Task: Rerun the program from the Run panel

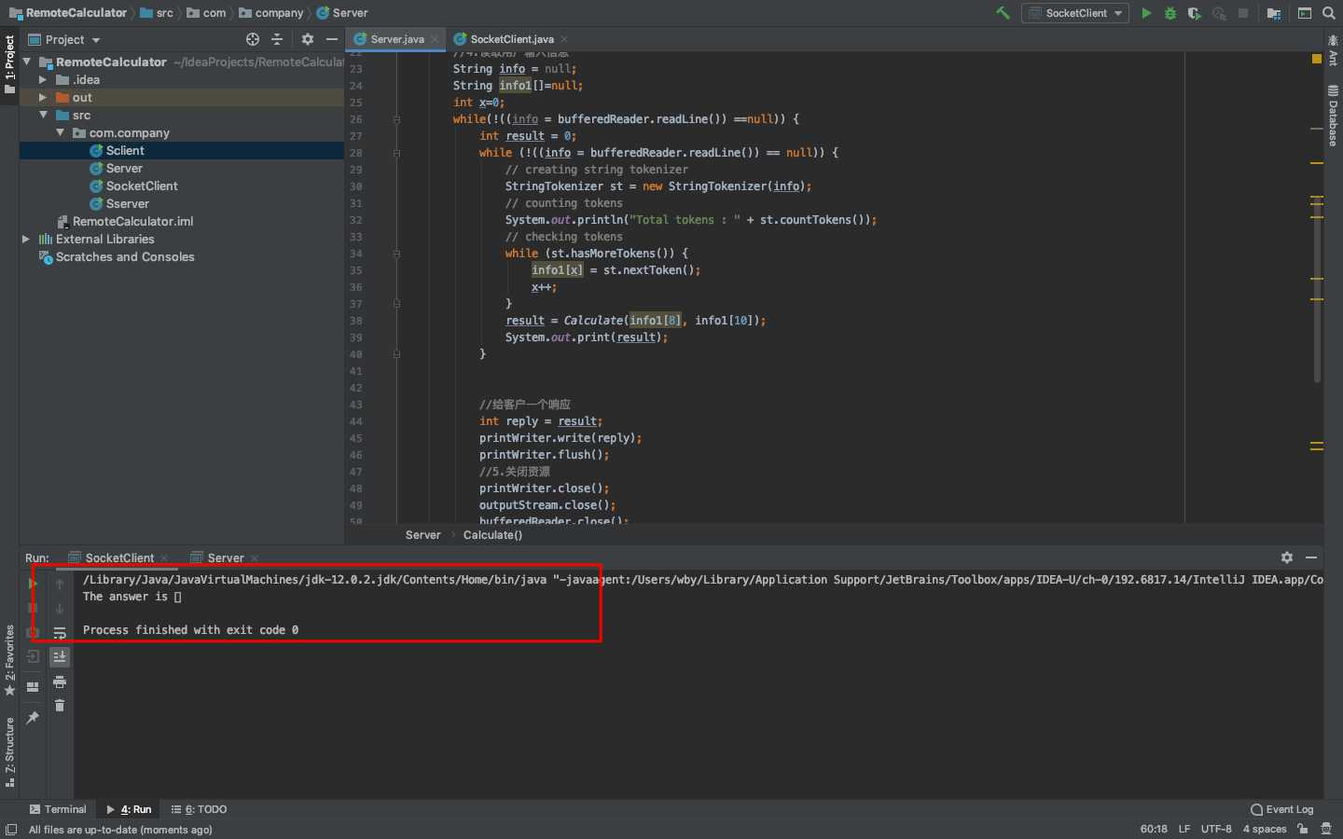Action: 33,584
